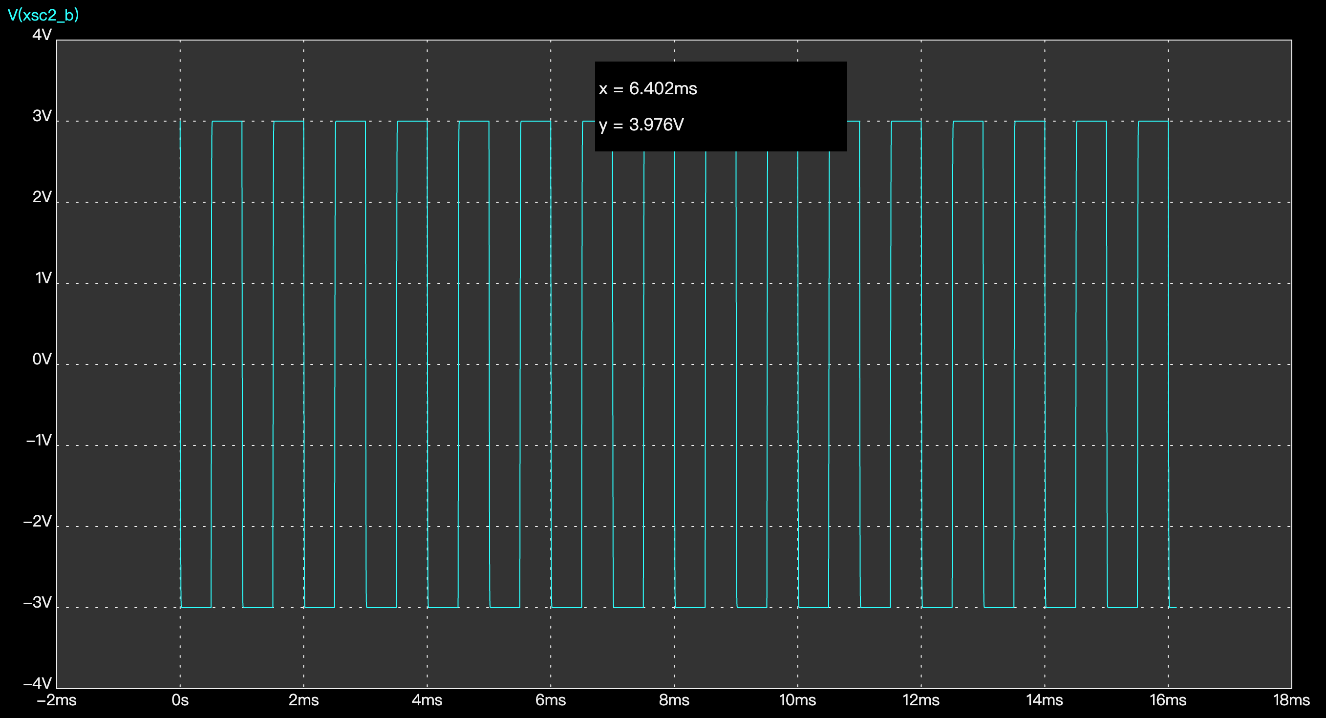The image size is (1326, 718).
Task: Click the x = 6.402ms cursor readout
Action: [x=648, y=88]
